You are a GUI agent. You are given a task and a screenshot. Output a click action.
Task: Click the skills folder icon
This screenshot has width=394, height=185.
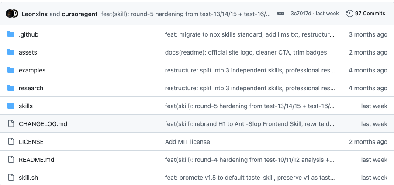click(x=11, y=106)
